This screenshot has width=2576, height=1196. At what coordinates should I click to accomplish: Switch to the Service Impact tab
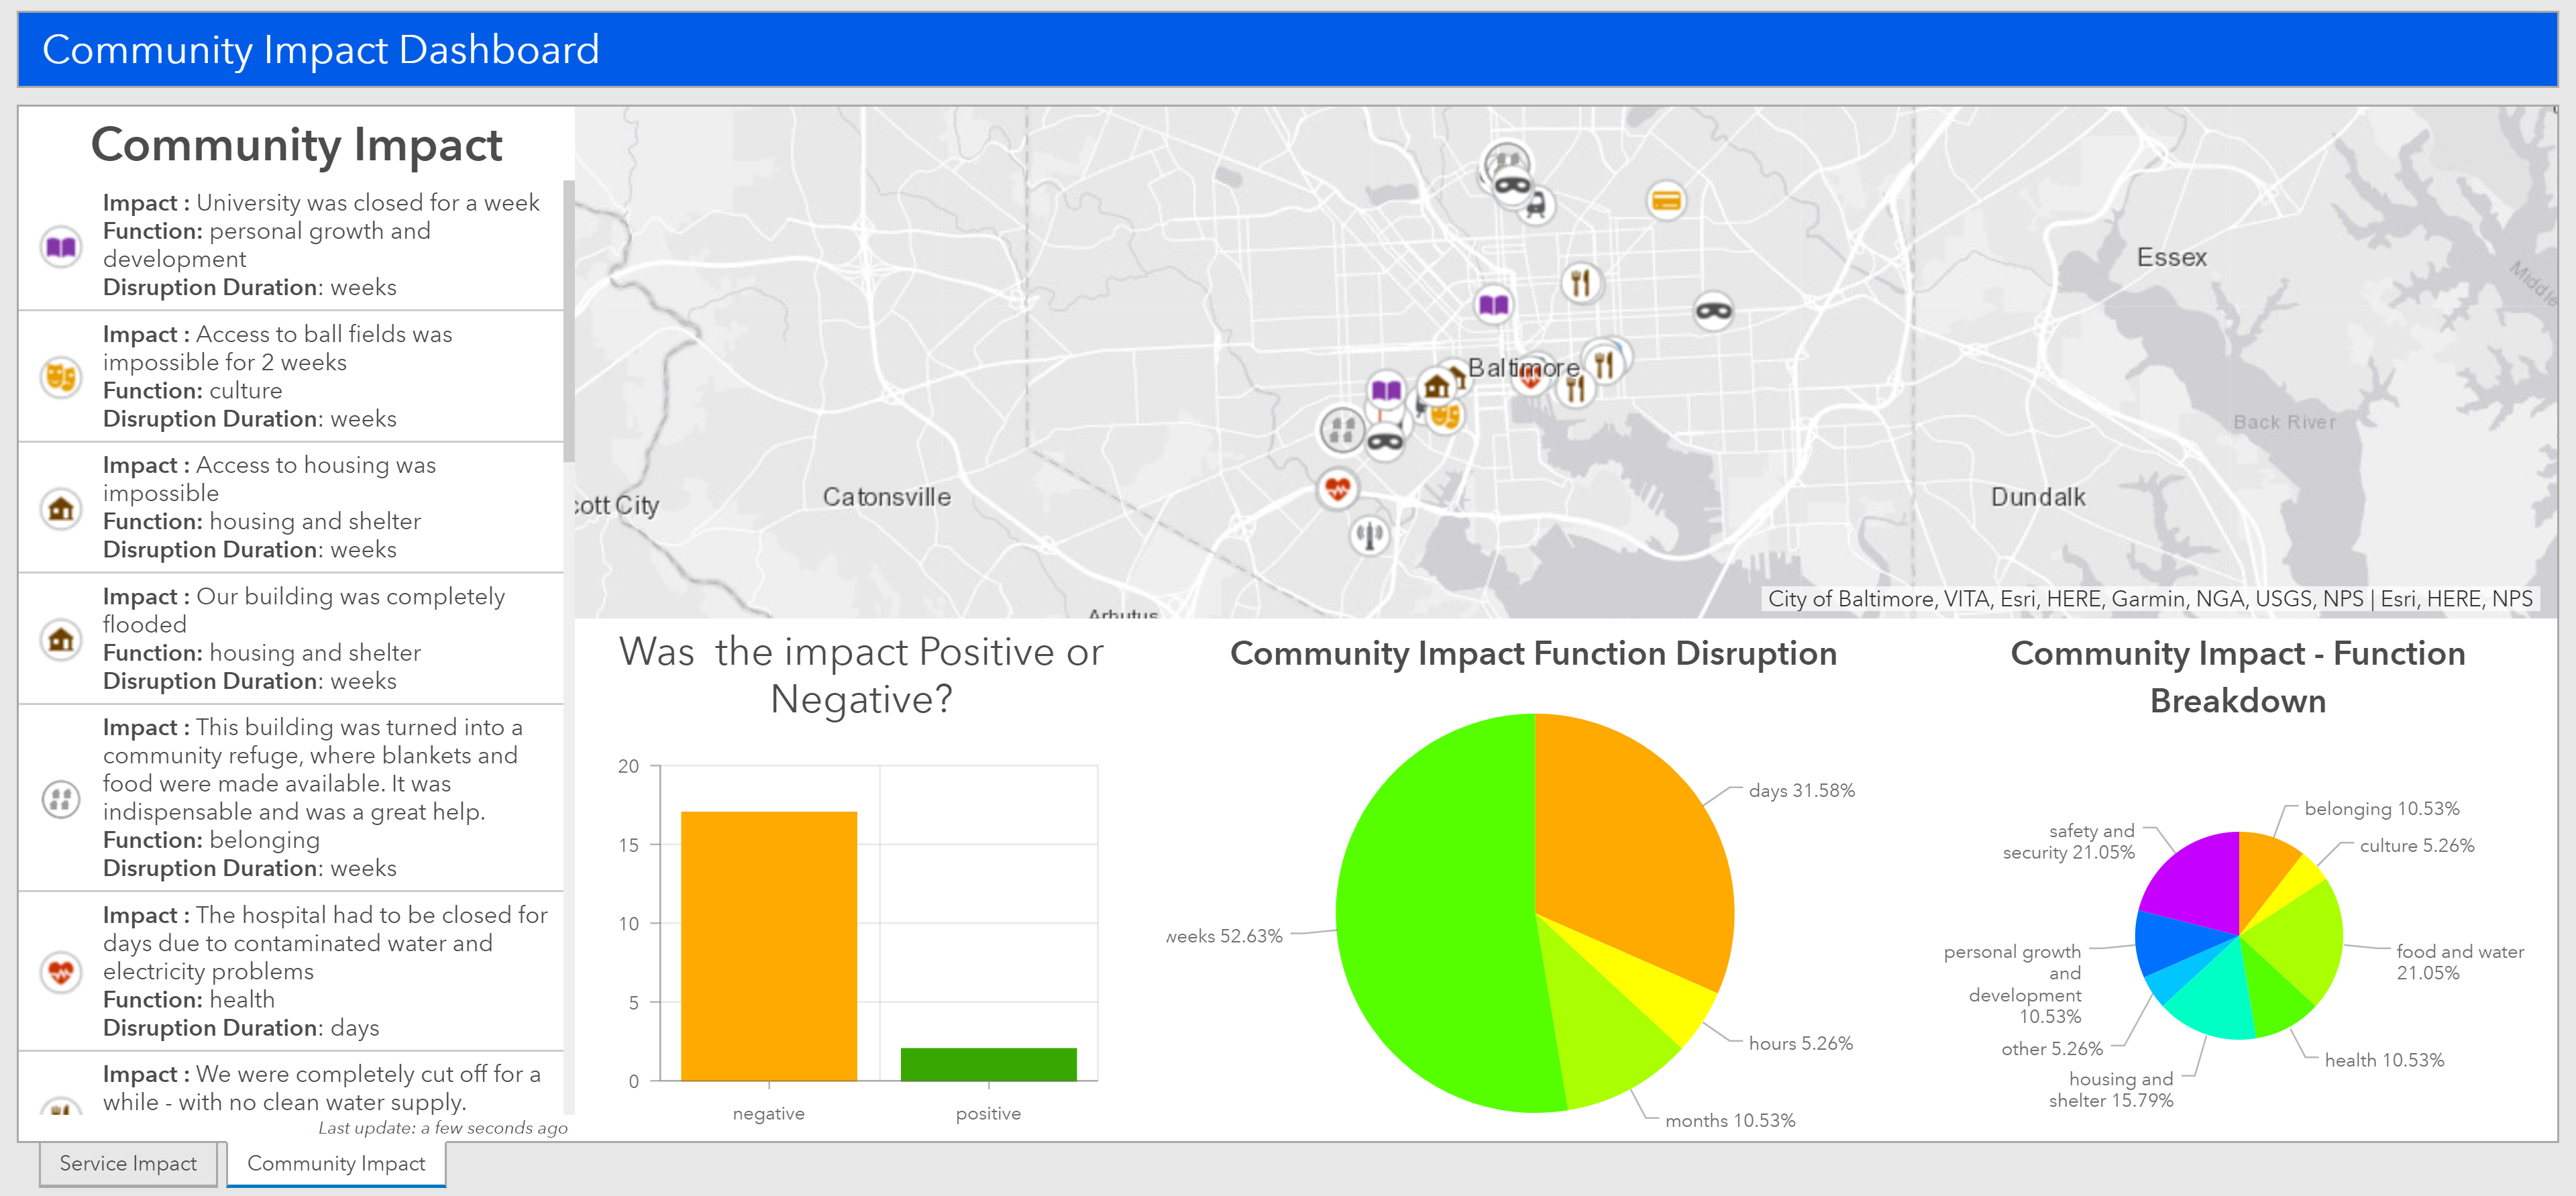click(x=128, y=1163)
